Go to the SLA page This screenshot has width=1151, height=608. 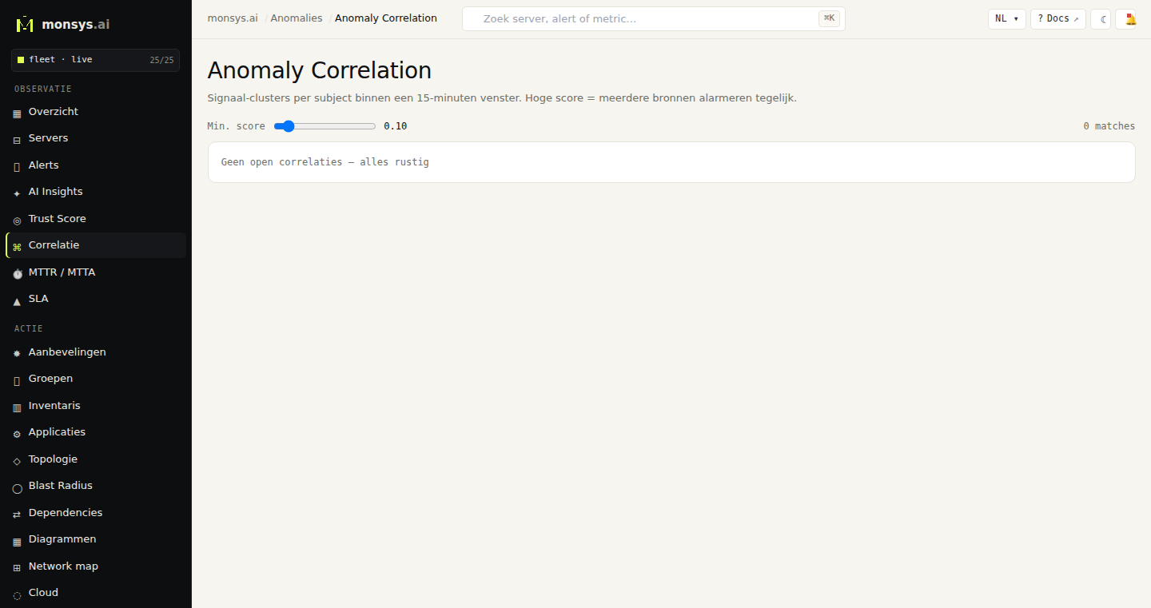(x=96, y=299)
